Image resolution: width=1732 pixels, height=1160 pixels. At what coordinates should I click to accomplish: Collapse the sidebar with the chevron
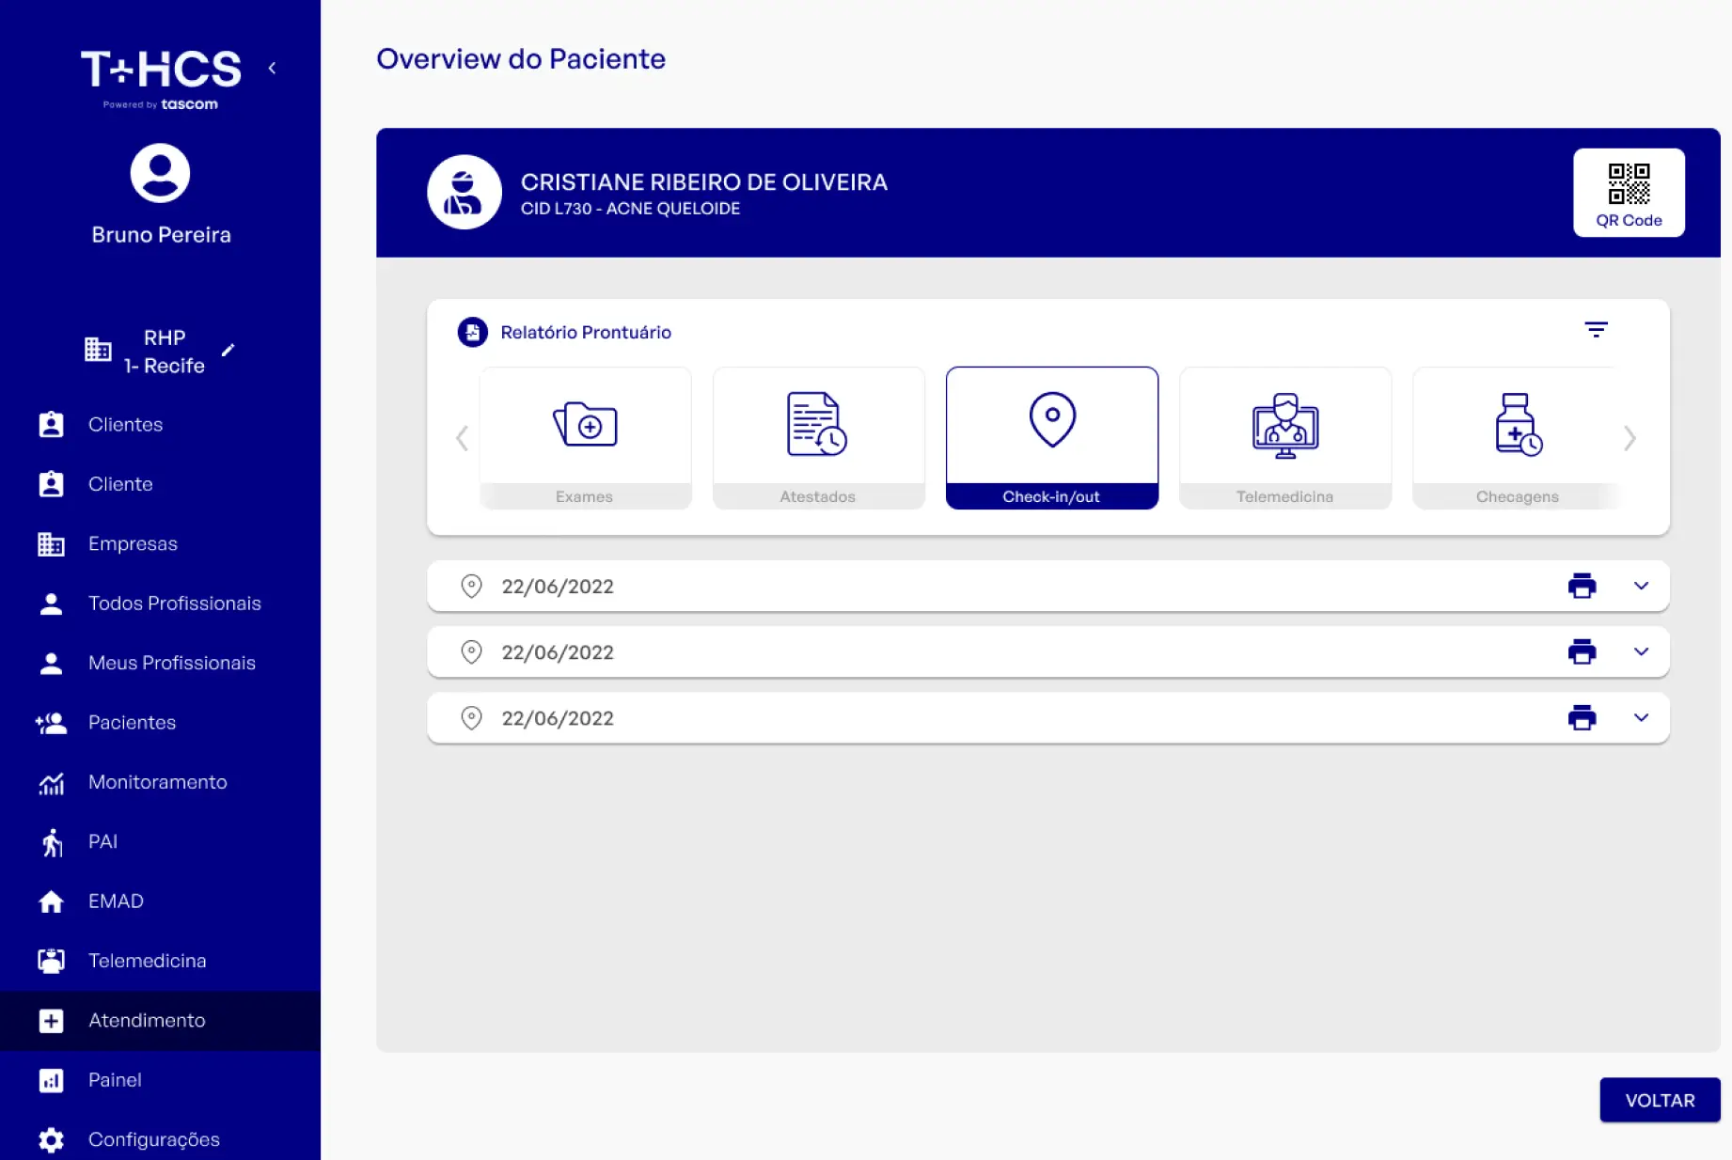point(272,68)
